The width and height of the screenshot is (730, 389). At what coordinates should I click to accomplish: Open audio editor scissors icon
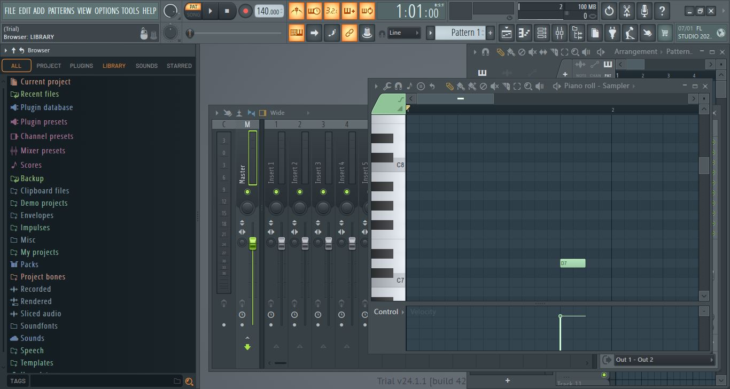627,11
